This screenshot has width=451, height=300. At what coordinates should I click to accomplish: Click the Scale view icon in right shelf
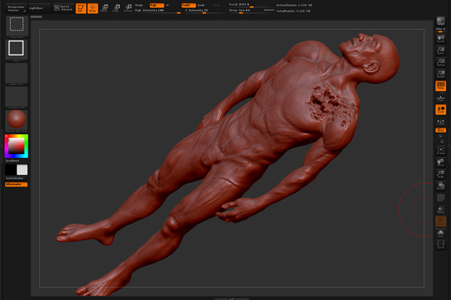[441, 174]
